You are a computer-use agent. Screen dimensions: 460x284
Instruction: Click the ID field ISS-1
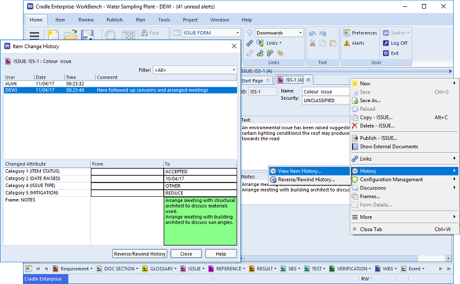point(263,92)
